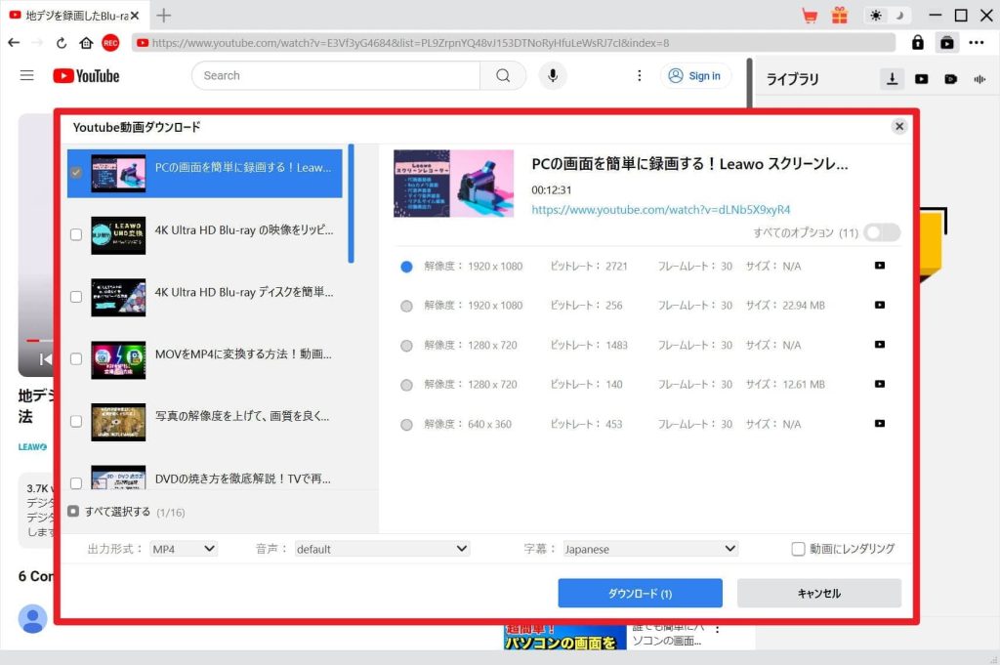Select the 640 x 360 resolution radio button
This screenshot has width=1000, height=665.
point(406,424)
